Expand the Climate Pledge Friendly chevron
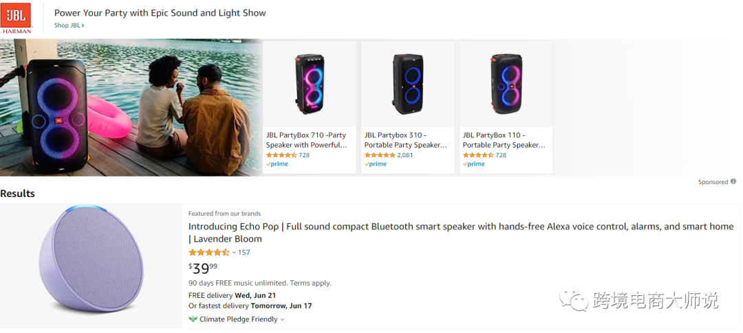743x333 pixels. tap(282, 320)
